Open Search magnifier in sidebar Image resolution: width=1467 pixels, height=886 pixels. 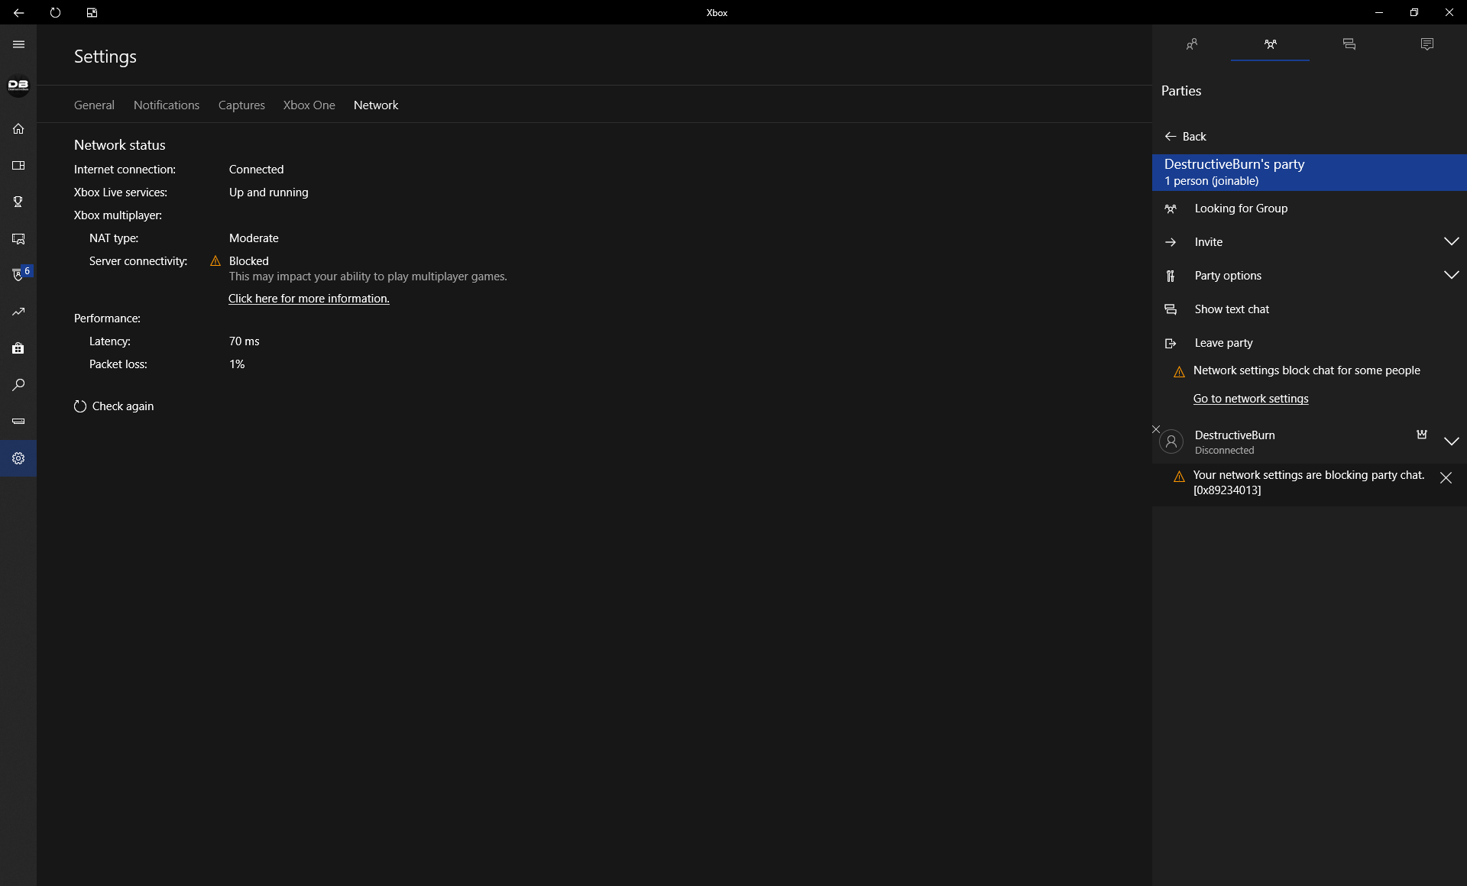pos(18,385)
